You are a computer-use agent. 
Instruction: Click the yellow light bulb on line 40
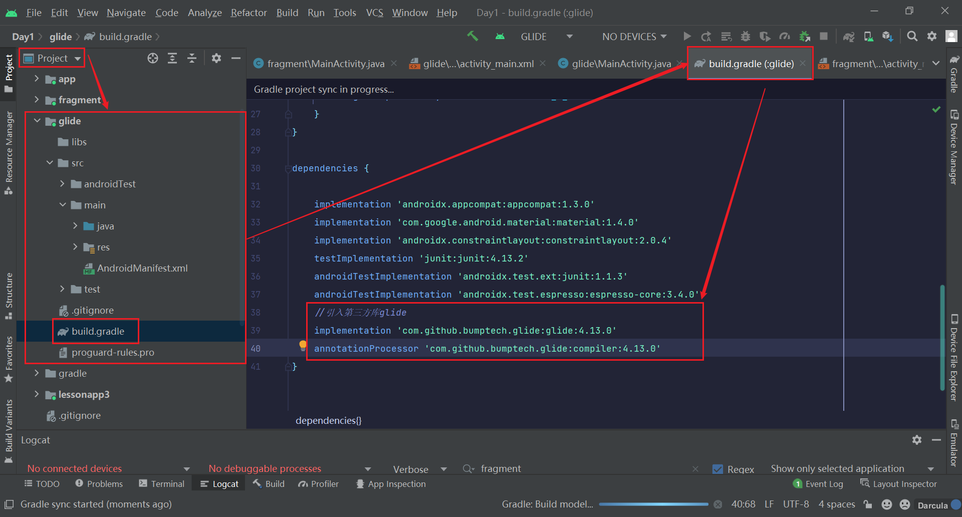point(303,345)
